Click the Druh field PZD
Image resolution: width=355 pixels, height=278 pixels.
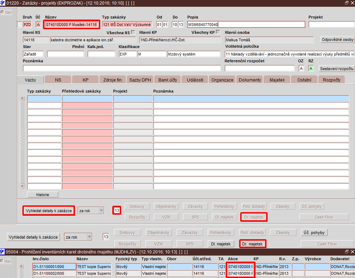point(27,25)
